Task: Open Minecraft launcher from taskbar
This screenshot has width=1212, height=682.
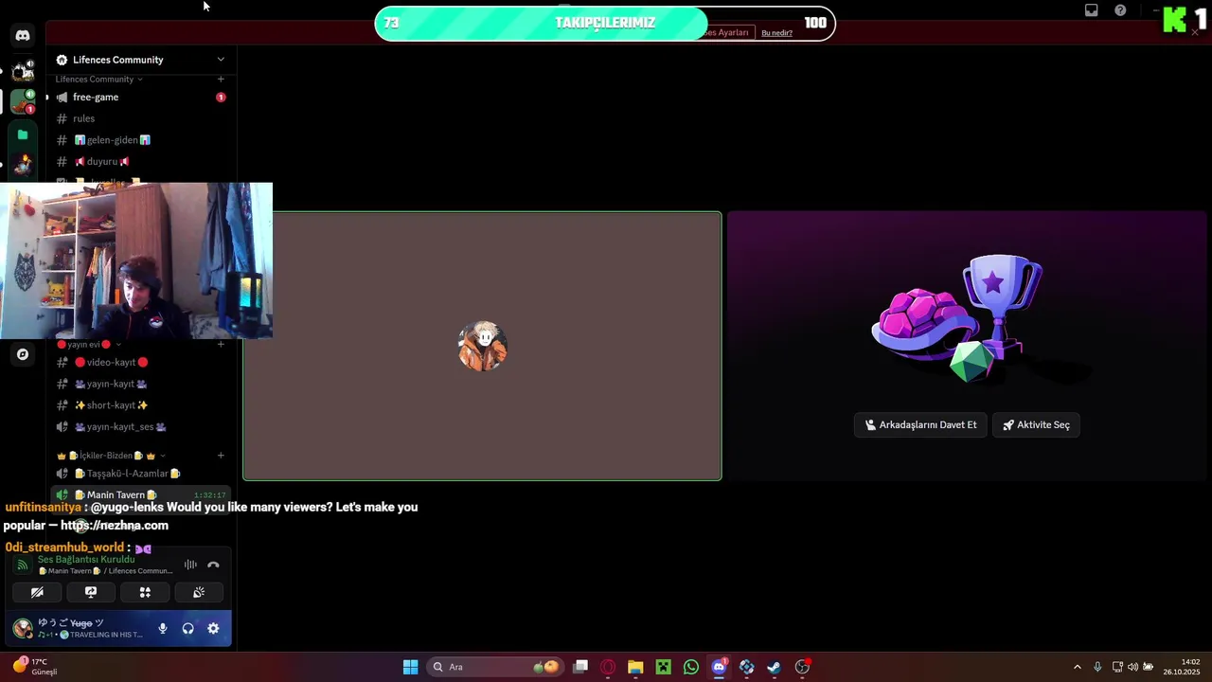Action: (664, 667)
